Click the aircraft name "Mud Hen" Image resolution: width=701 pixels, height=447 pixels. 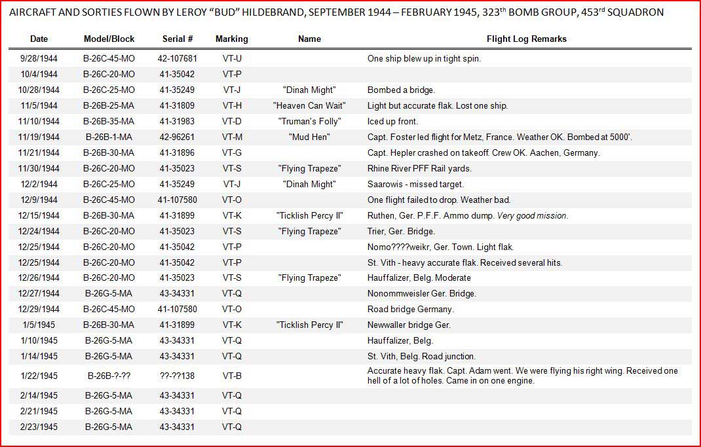click(x=309, y=137)
